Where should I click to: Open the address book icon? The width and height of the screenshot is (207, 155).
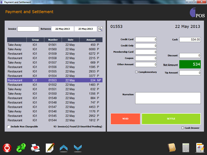[172, 148]
